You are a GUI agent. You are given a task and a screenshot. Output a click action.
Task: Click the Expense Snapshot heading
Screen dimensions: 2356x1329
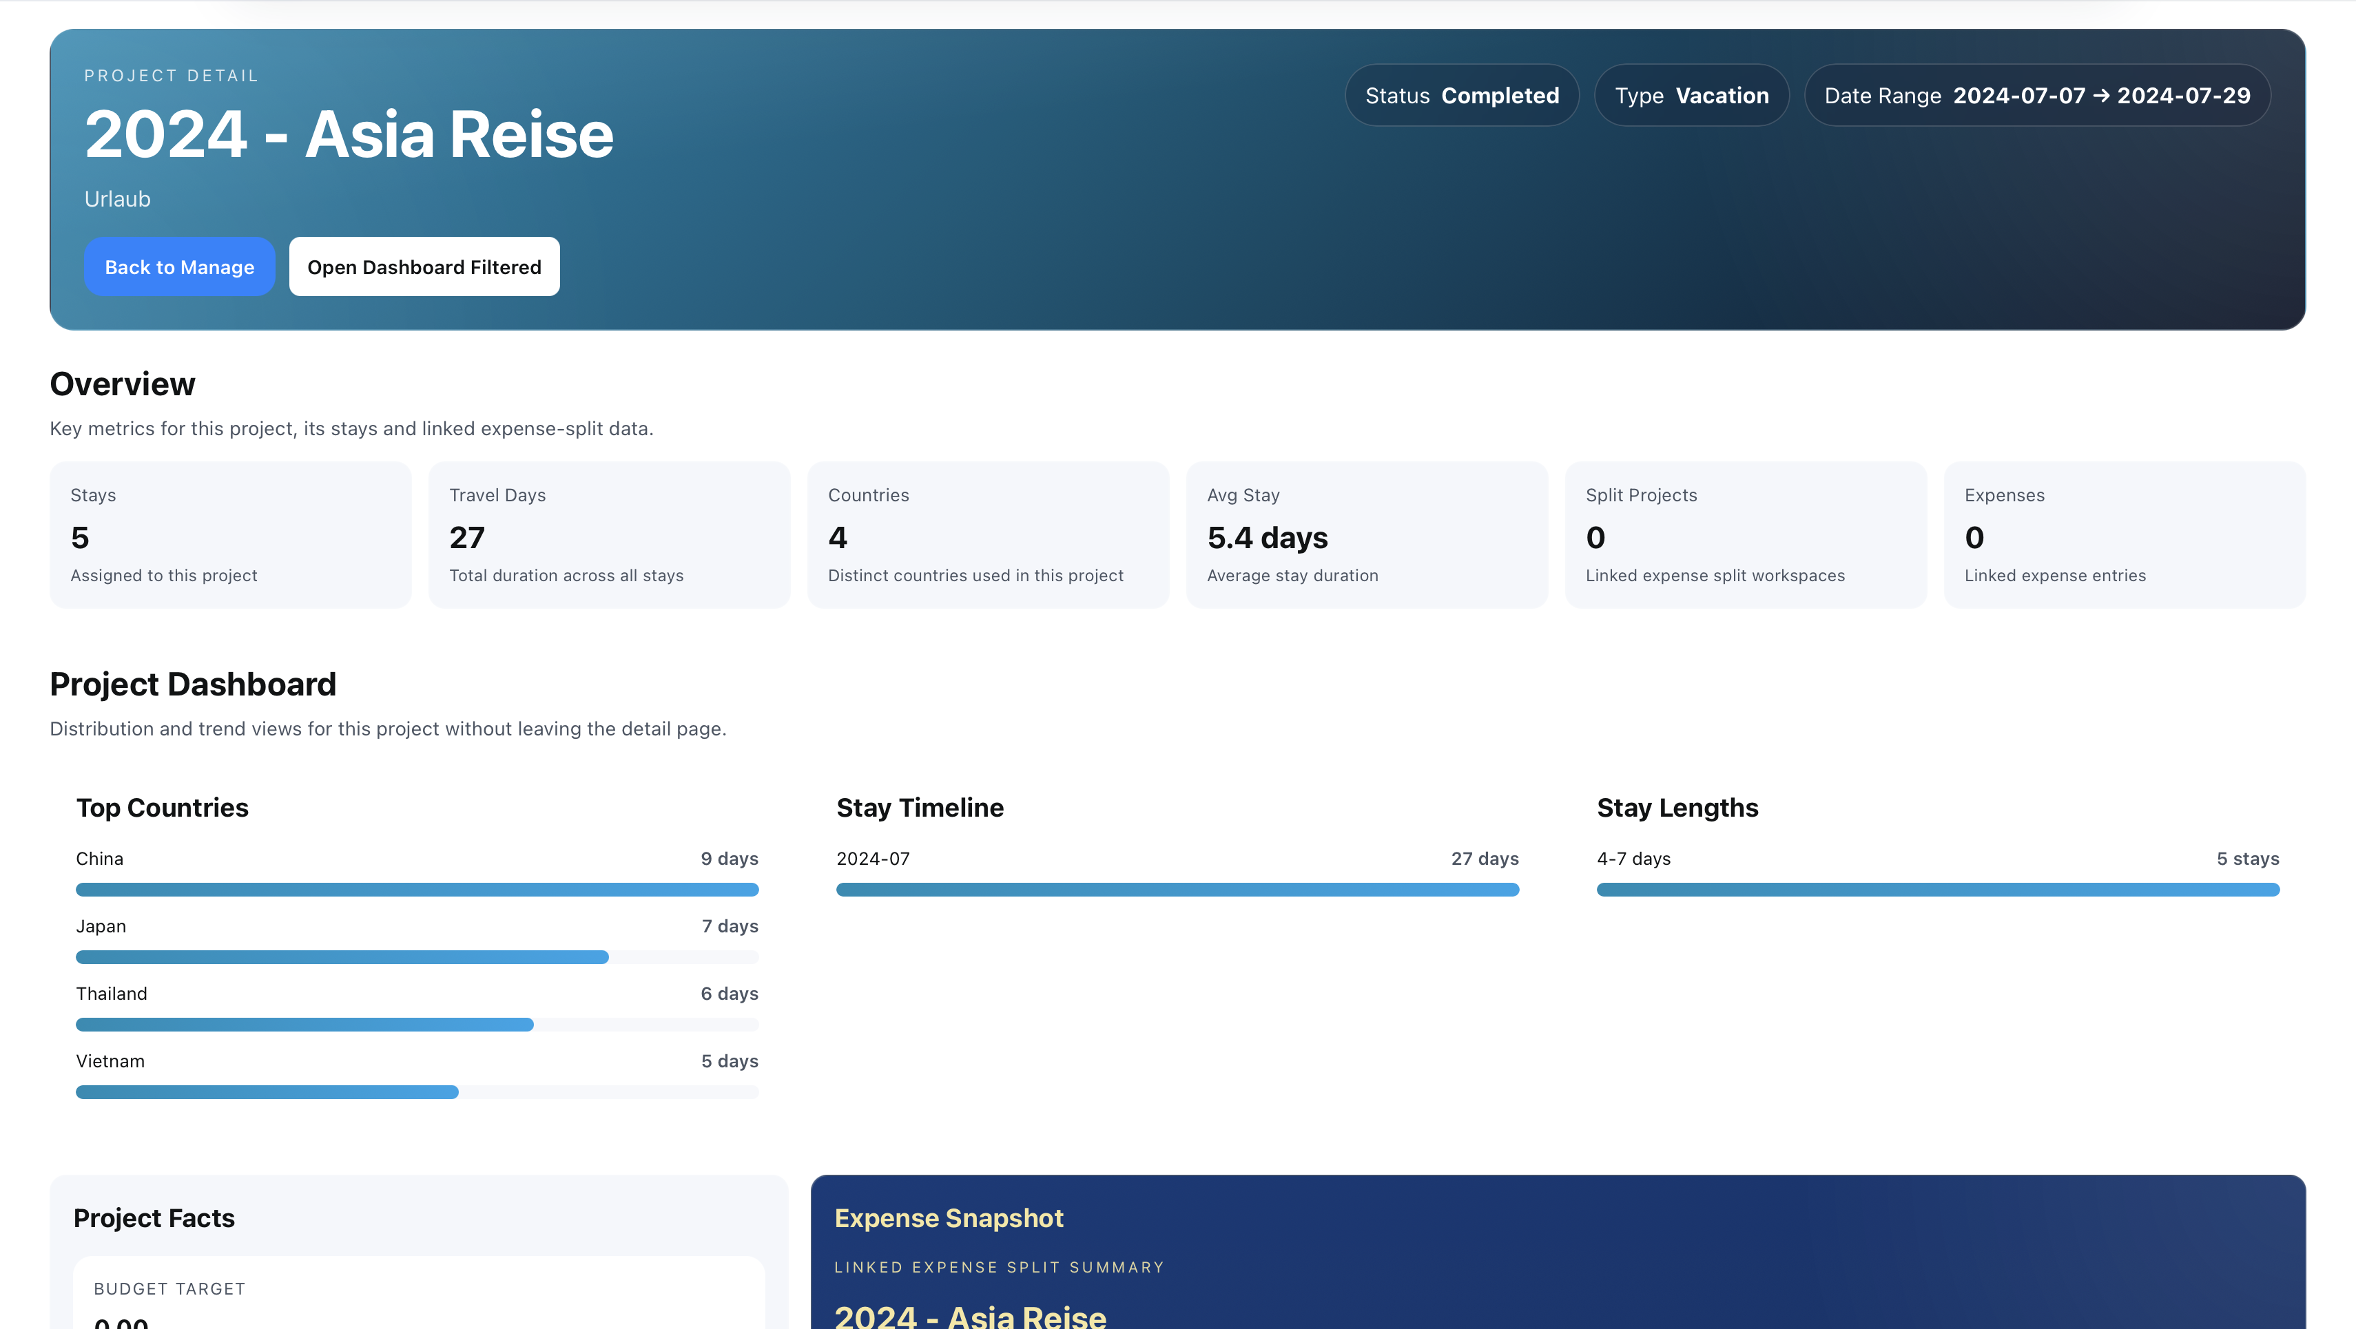point(949,1218)
